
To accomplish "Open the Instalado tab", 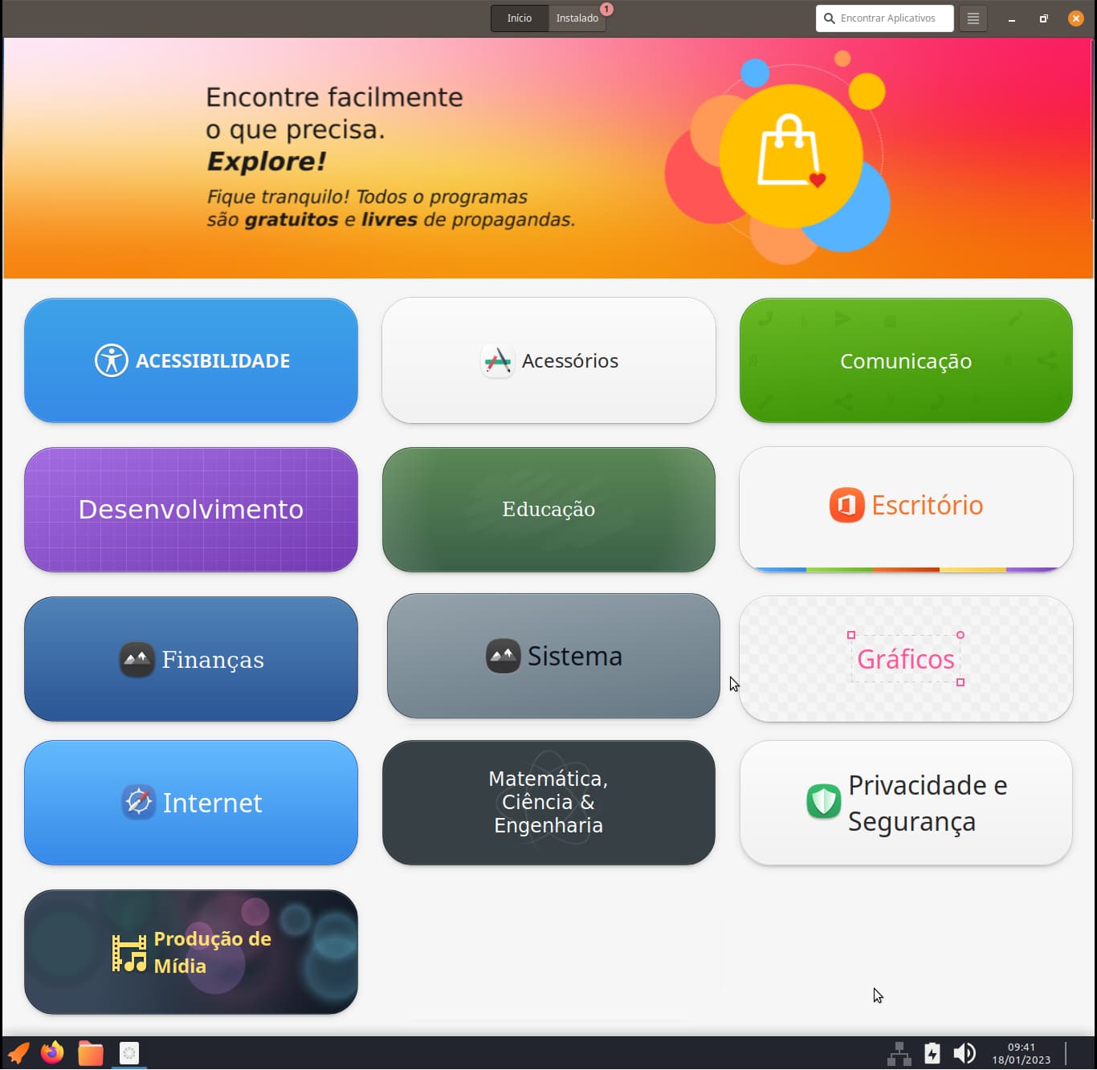I will (x=577, y=18).
